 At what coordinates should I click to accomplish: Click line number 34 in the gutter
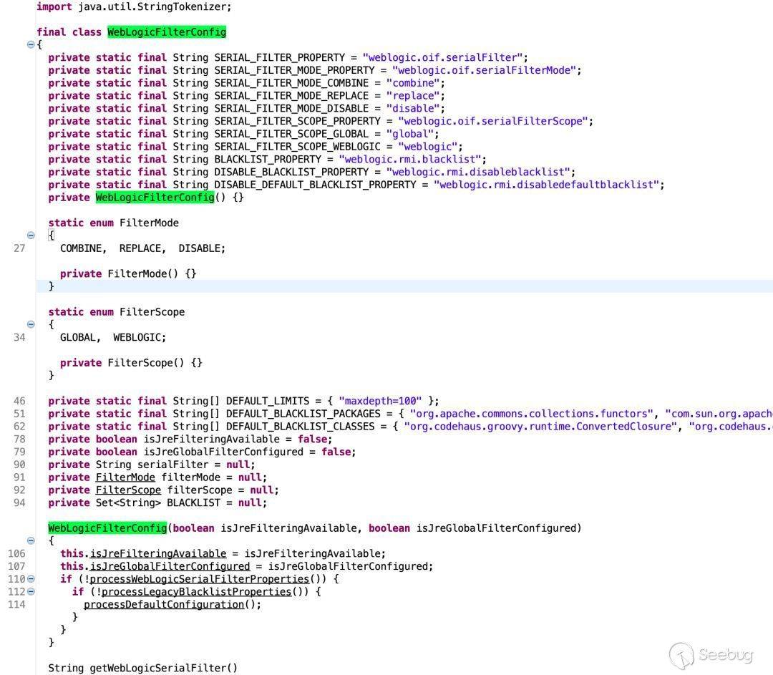(x=19, y=337)
